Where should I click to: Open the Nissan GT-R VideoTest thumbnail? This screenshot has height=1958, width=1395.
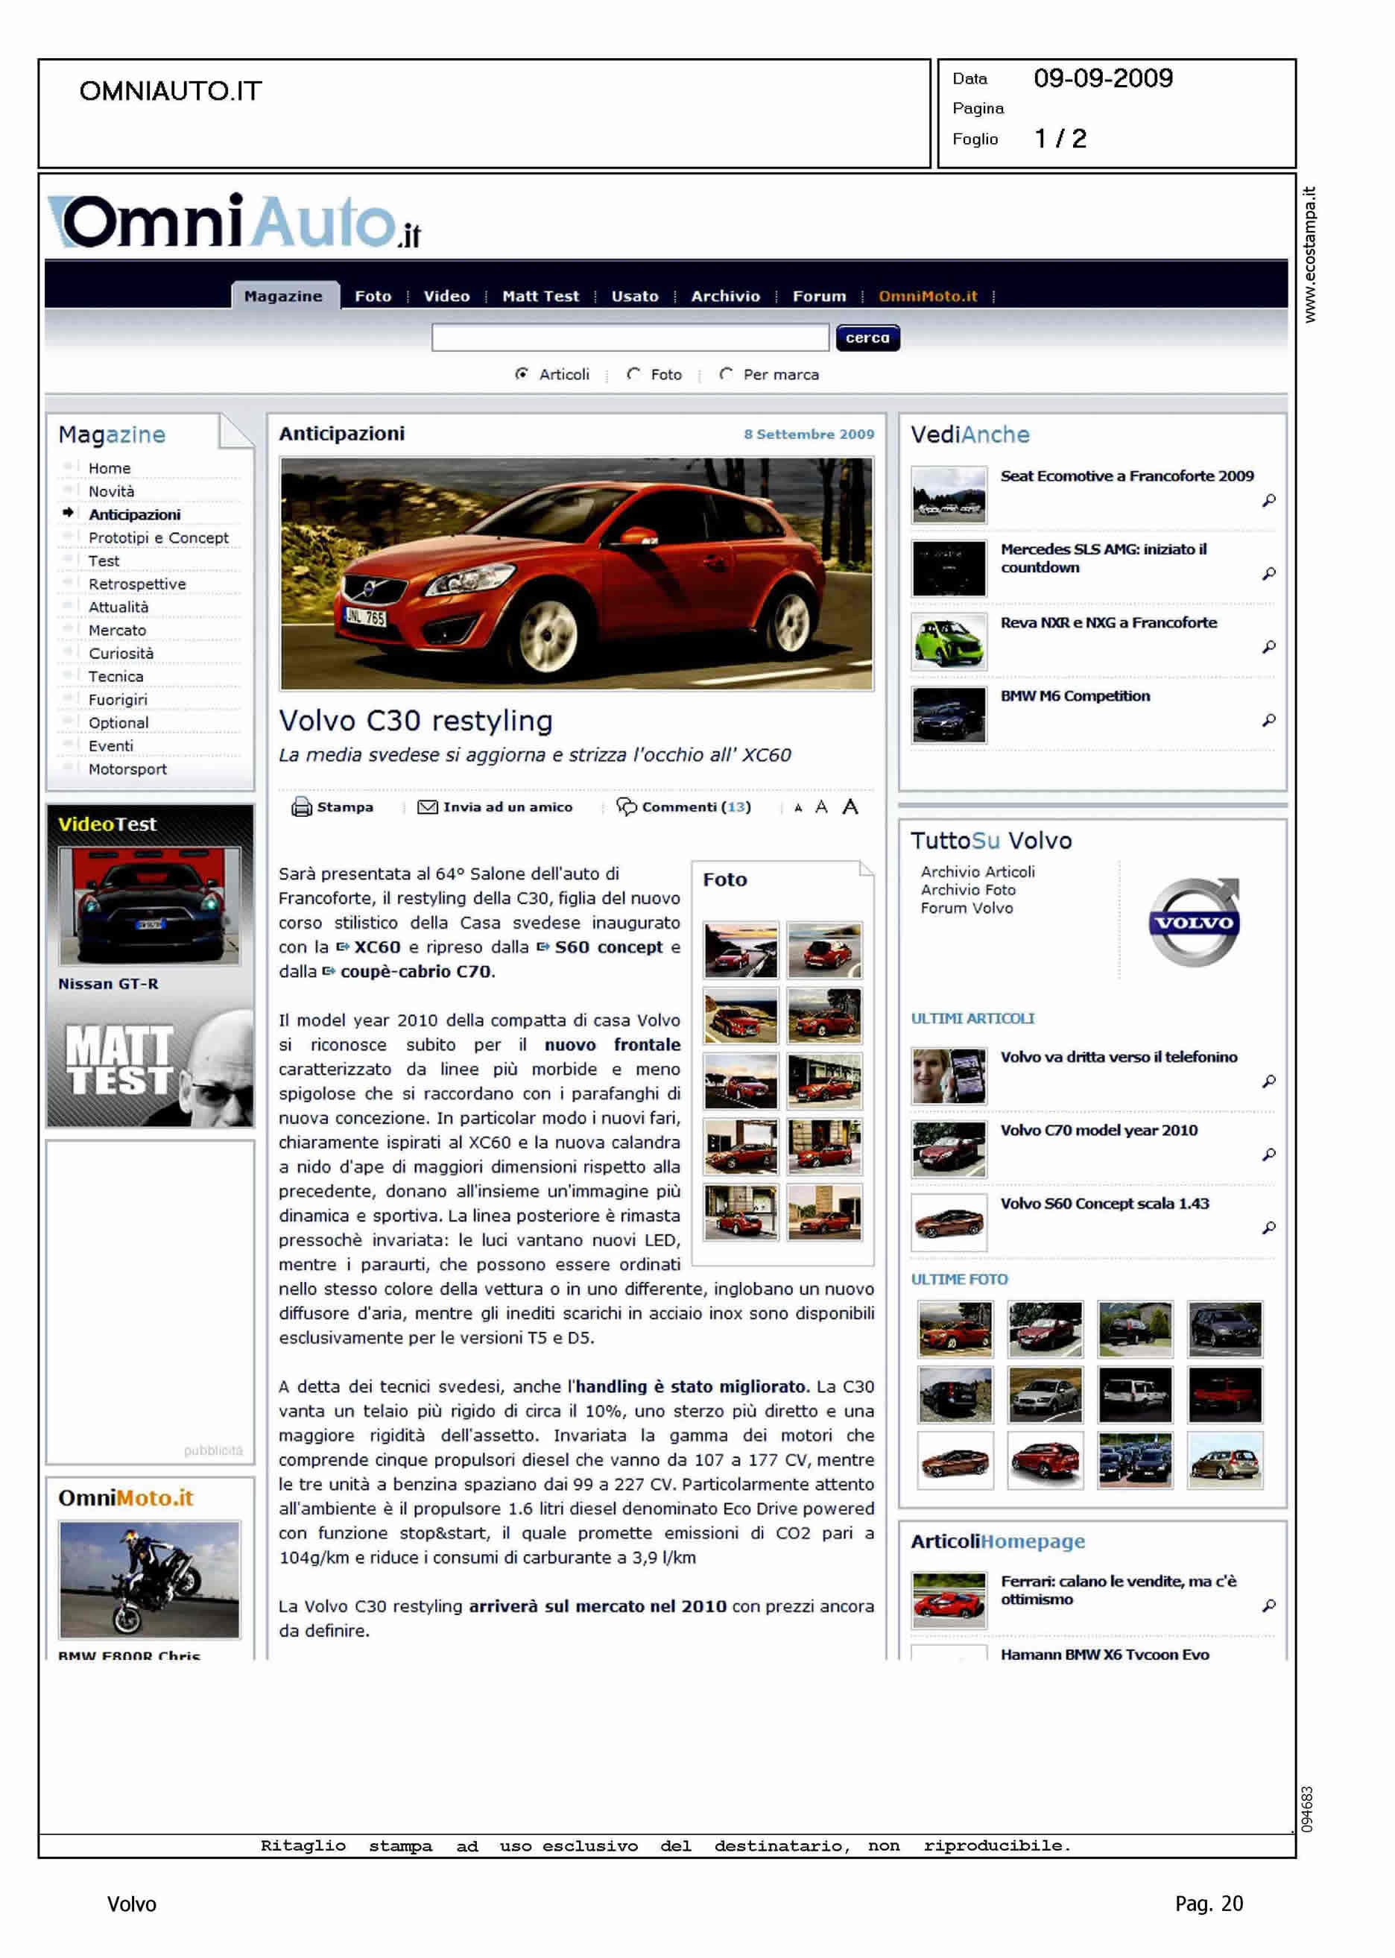coord(150,906)
